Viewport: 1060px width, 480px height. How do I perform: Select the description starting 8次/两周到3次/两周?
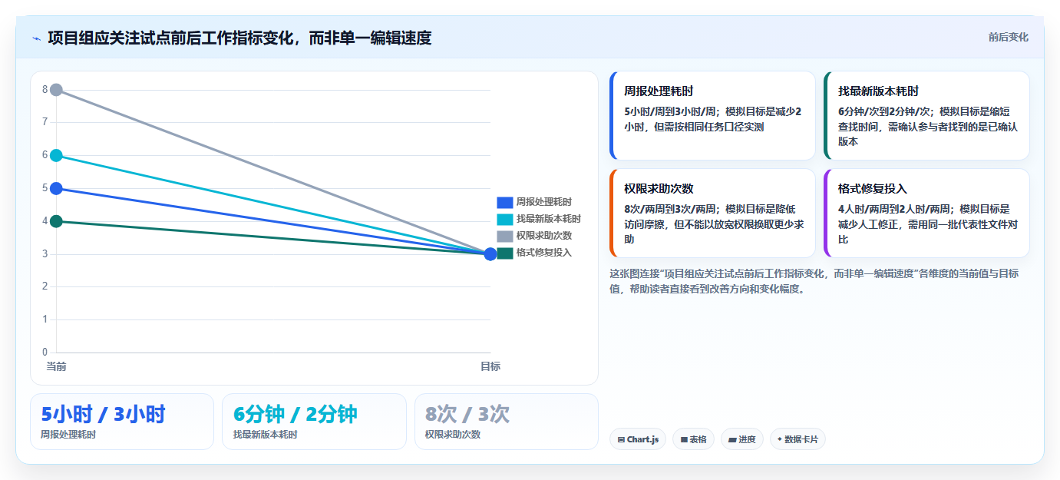click(x=714, y=224)
